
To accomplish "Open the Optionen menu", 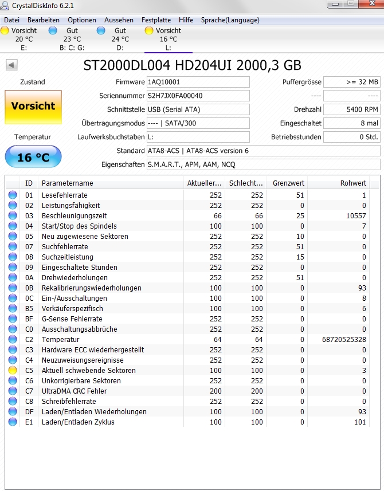I will 82,20.
